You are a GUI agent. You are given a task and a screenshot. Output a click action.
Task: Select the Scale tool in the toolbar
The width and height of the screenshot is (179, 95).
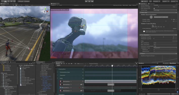click(x=11, y=1)
